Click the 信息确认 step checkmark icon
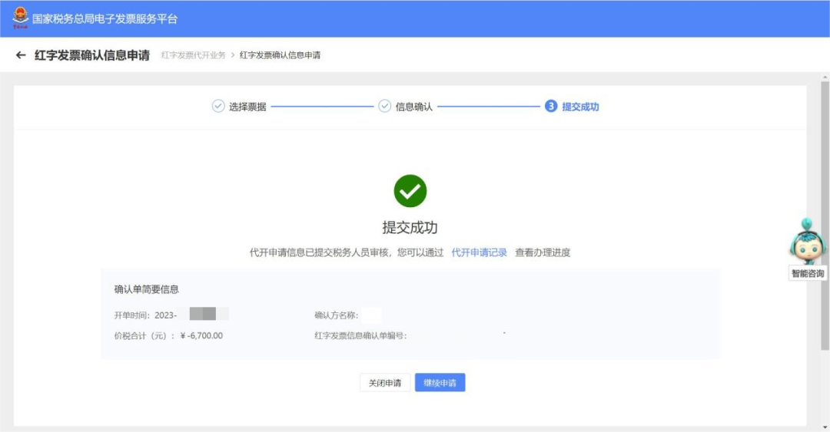This screenshot has height=432, width=830. point(385,107)
